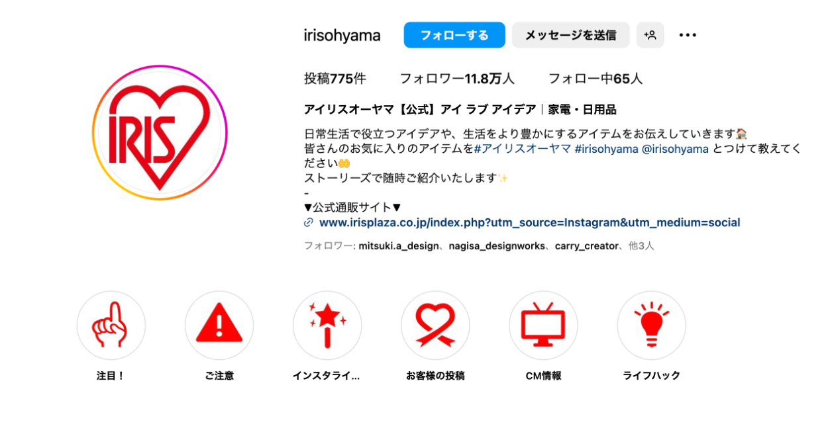Click the #アイリスオーヤマ hashtag

coord(523,149)
